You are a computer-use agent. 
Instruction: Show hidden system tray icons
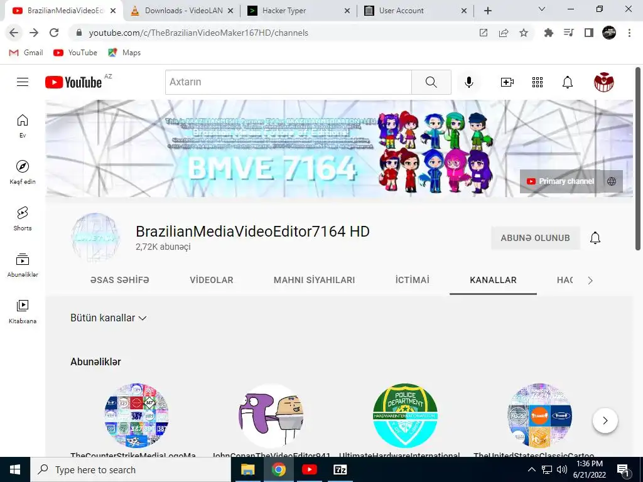[x=531, y=469]
